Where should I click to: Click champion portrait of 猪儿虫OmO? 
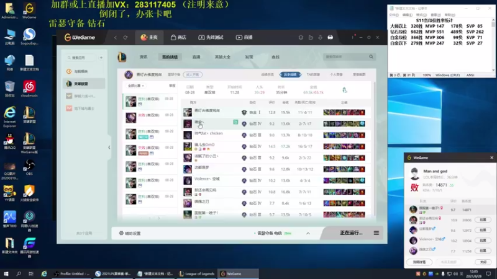188,146
